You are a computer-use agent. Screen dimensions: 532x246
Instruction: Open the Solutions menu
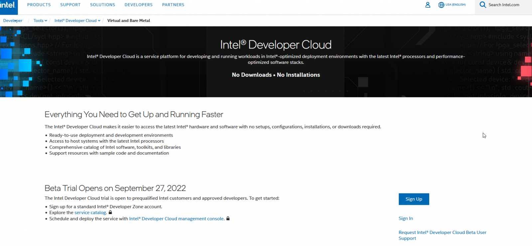coord(102,5)
